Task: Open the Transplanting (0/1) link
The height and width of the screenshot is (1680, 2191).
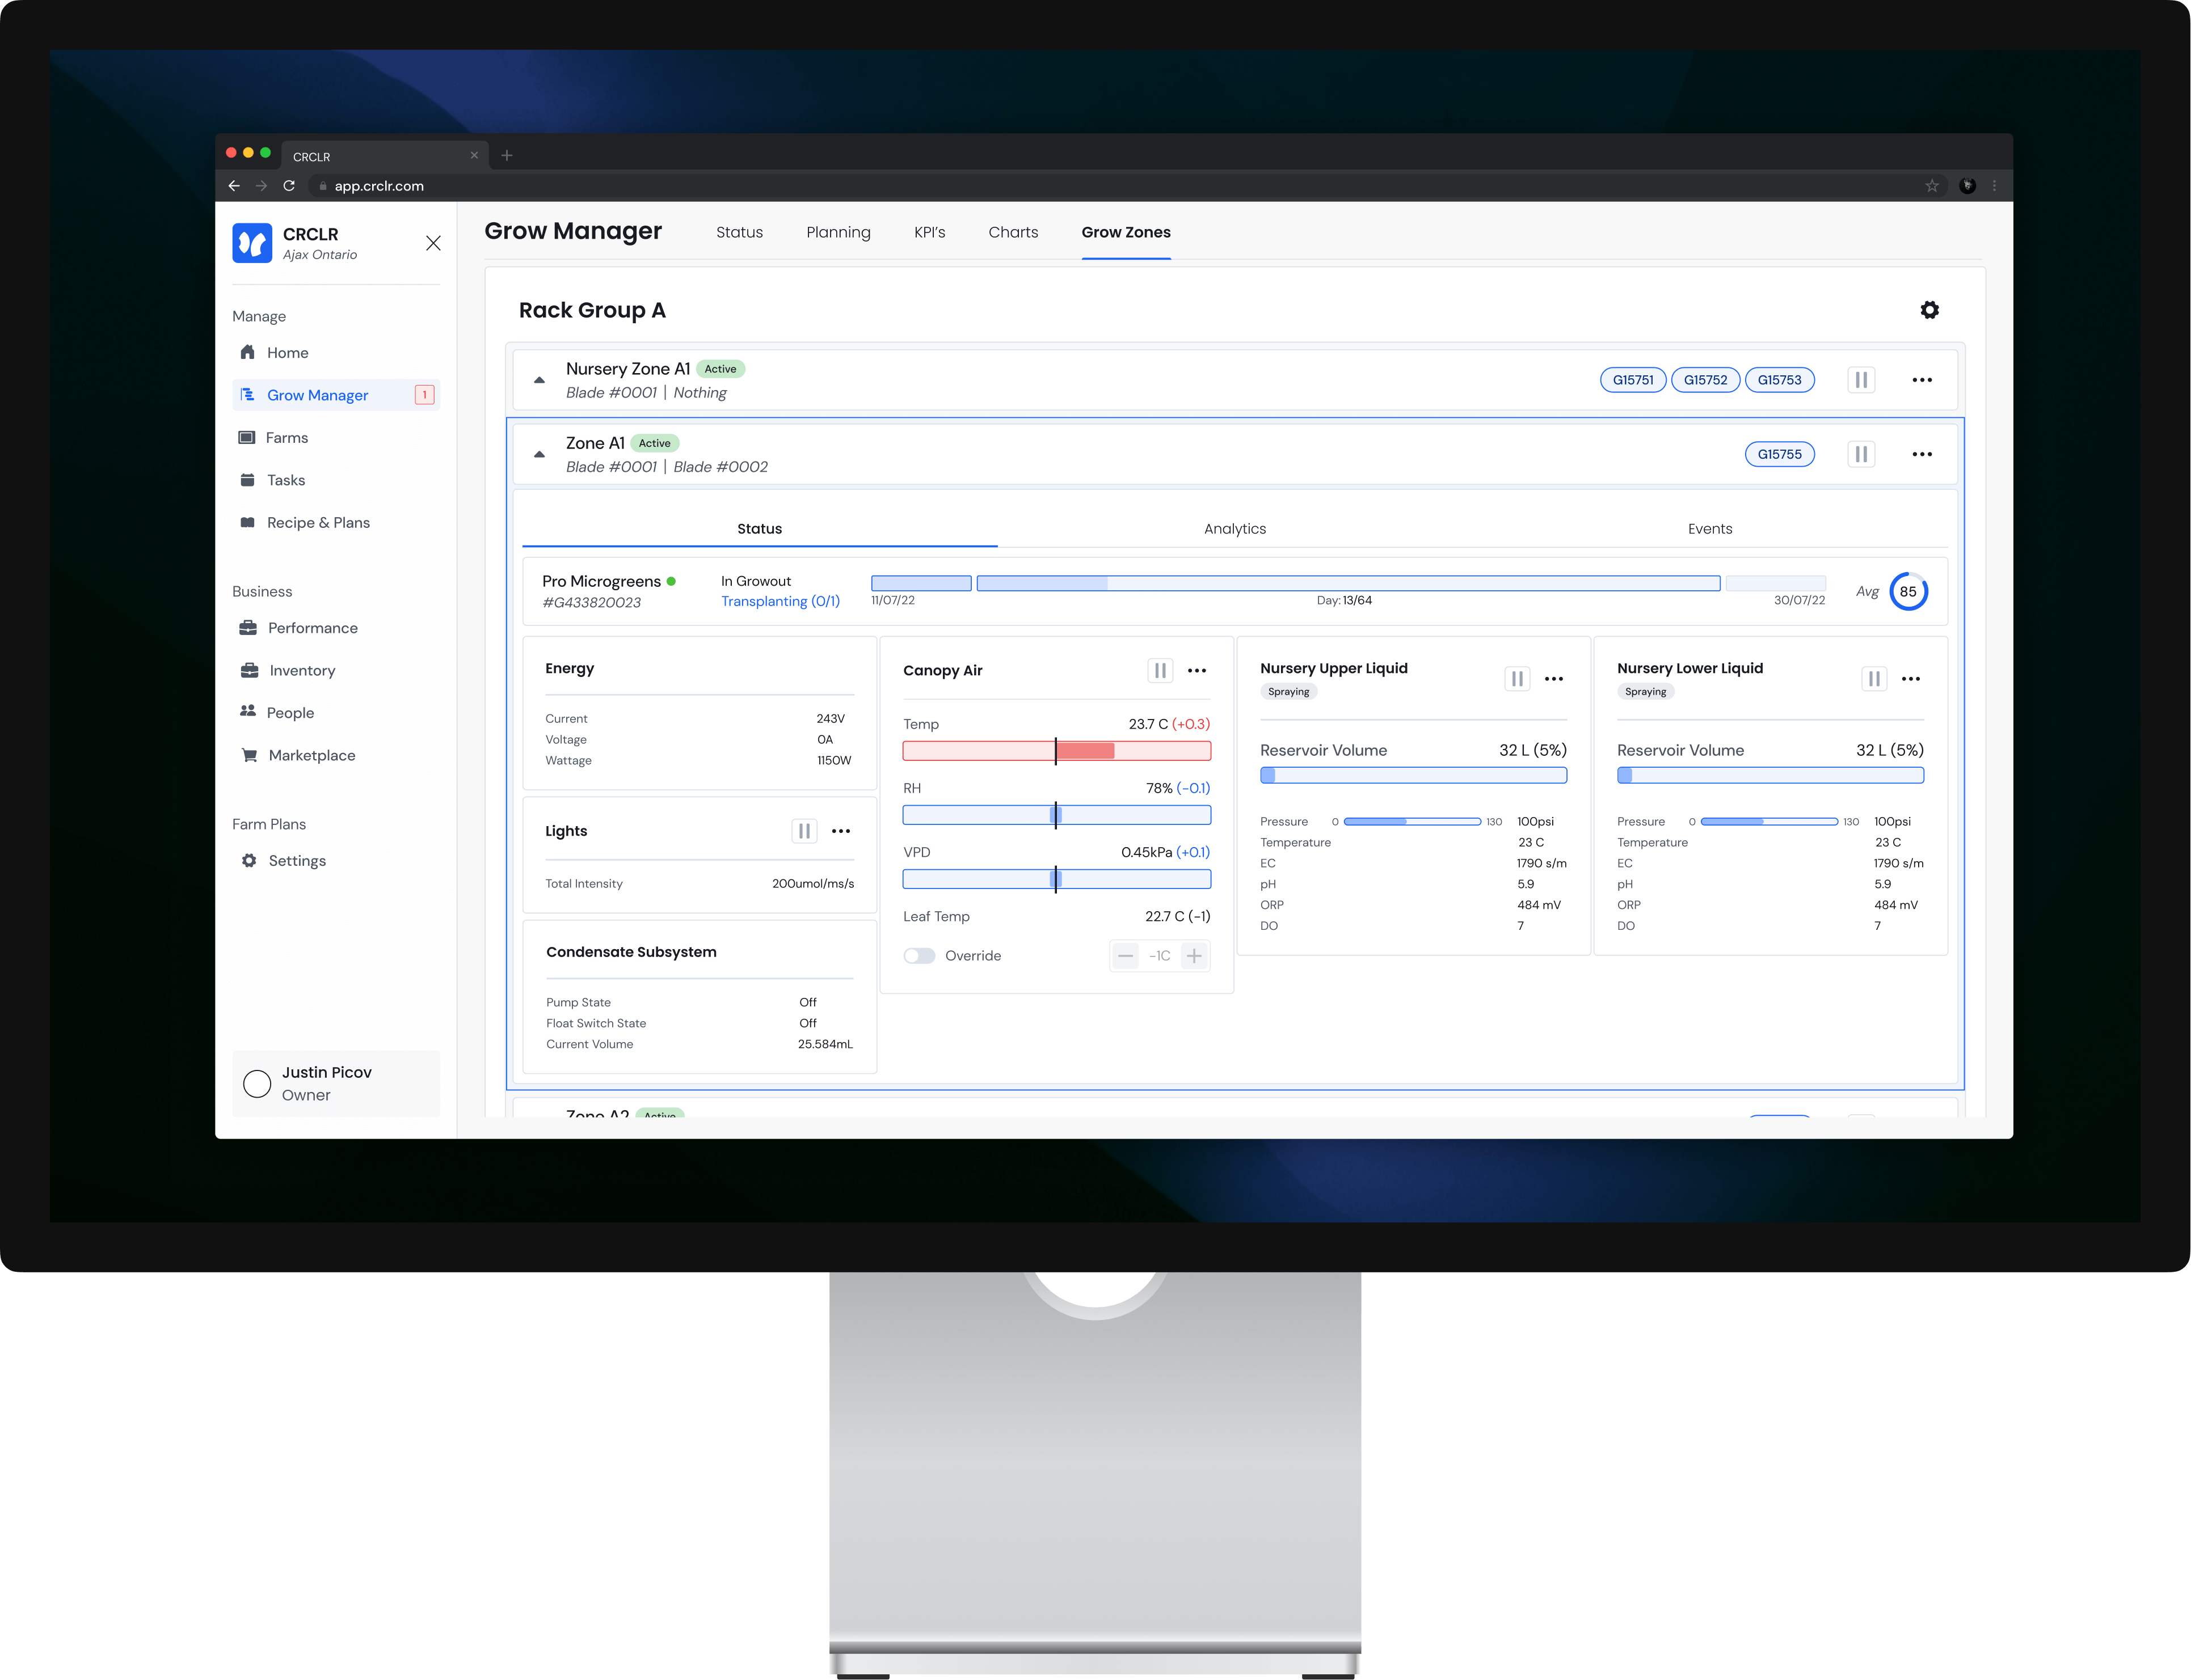Action: (781, 601)
